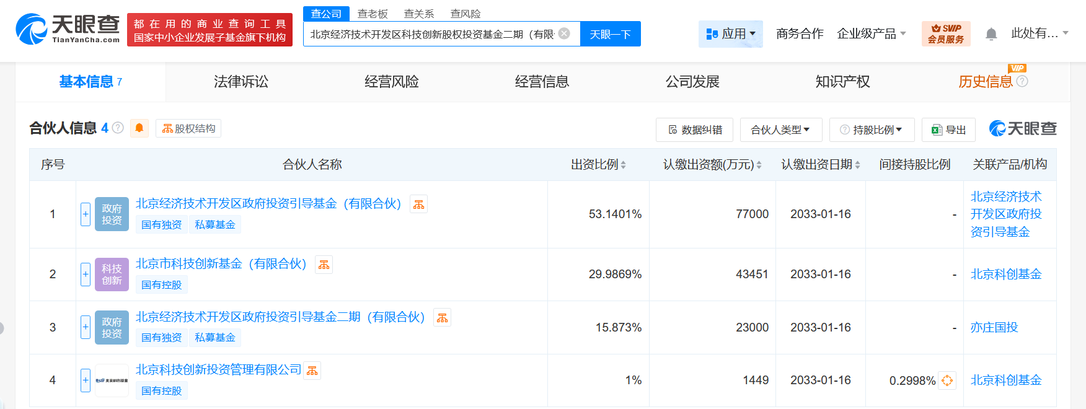Open equity chart icon for 北京市科技创新基金

coord(324,265)
